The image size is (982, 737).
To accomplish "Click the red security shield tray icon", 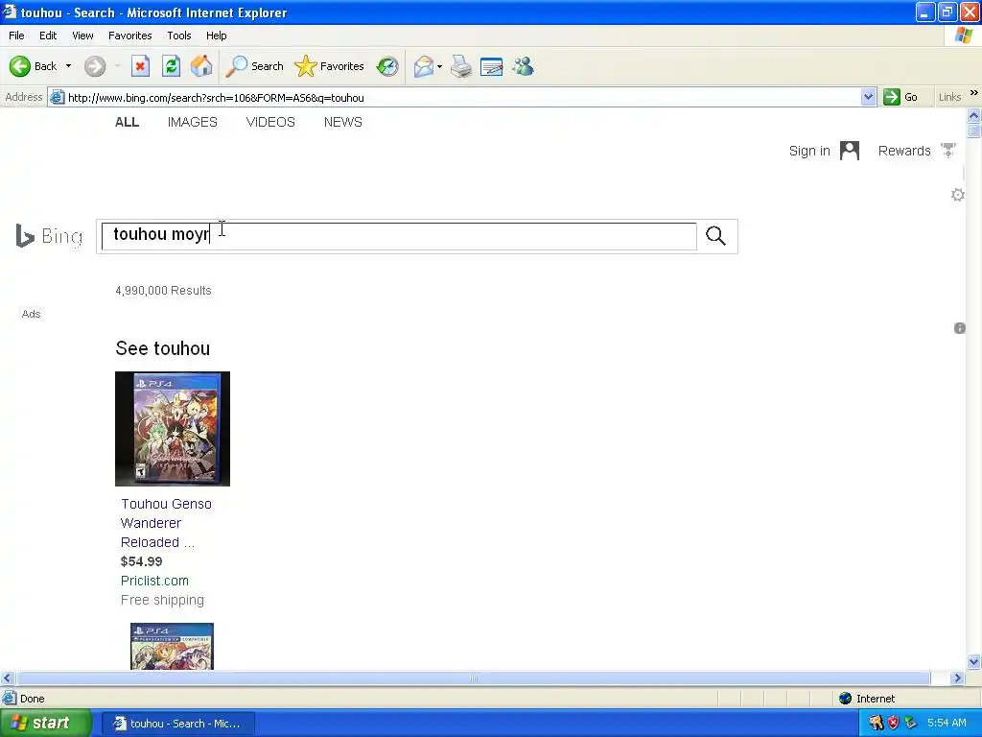I will click(x=894, y=724).
